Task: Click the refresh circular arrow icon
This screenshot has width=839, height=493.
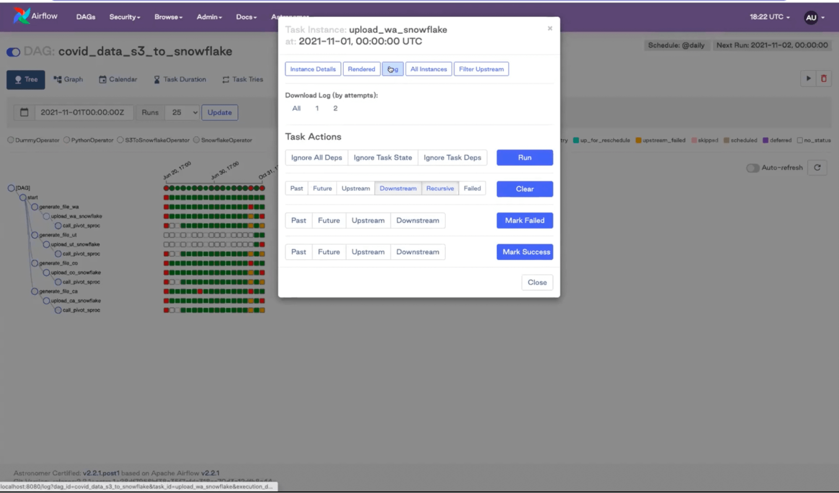Action: (x=817, y=168)
